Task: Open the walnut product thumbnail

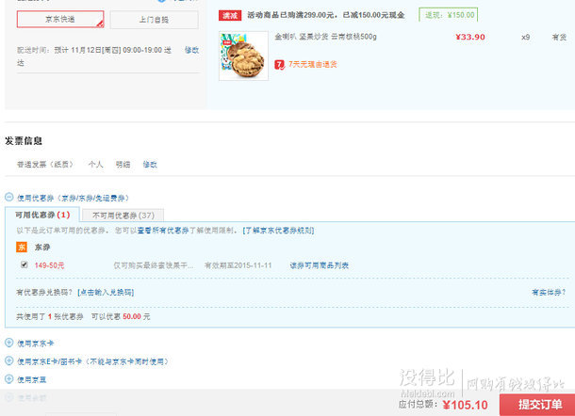Action: tap(243, 56)
